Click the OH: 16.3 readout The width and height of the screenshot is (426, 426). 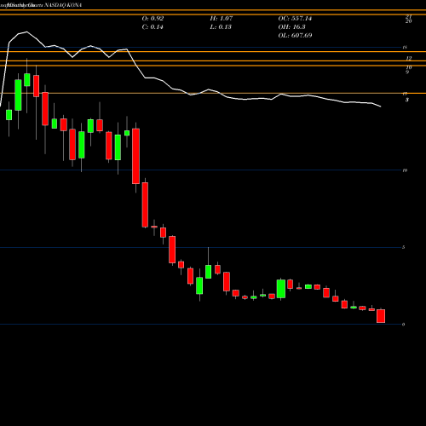tap(291, 27)
